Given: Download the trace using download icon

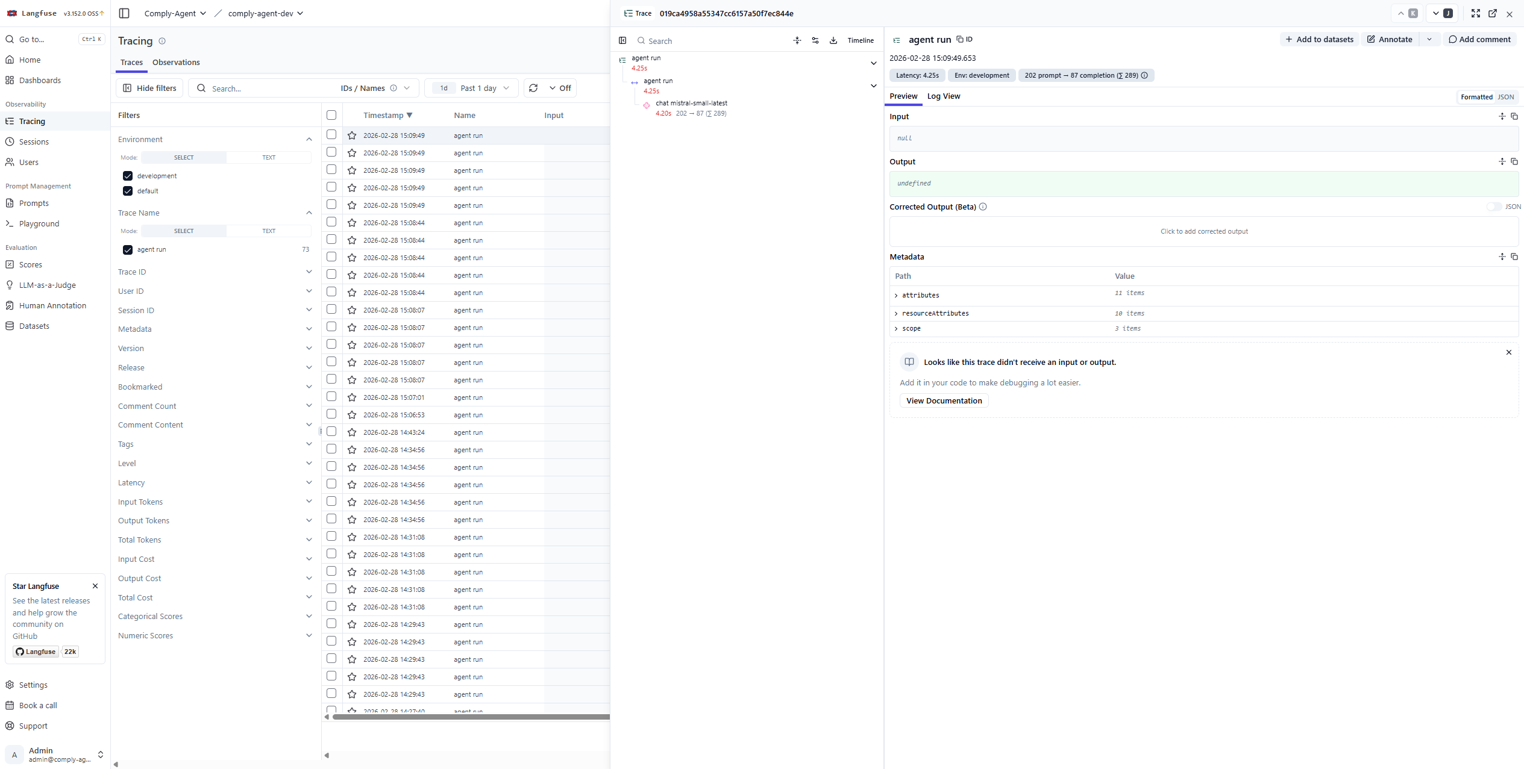Looking at the screenshot, I should pyautogui.click(x=833, y=40).
